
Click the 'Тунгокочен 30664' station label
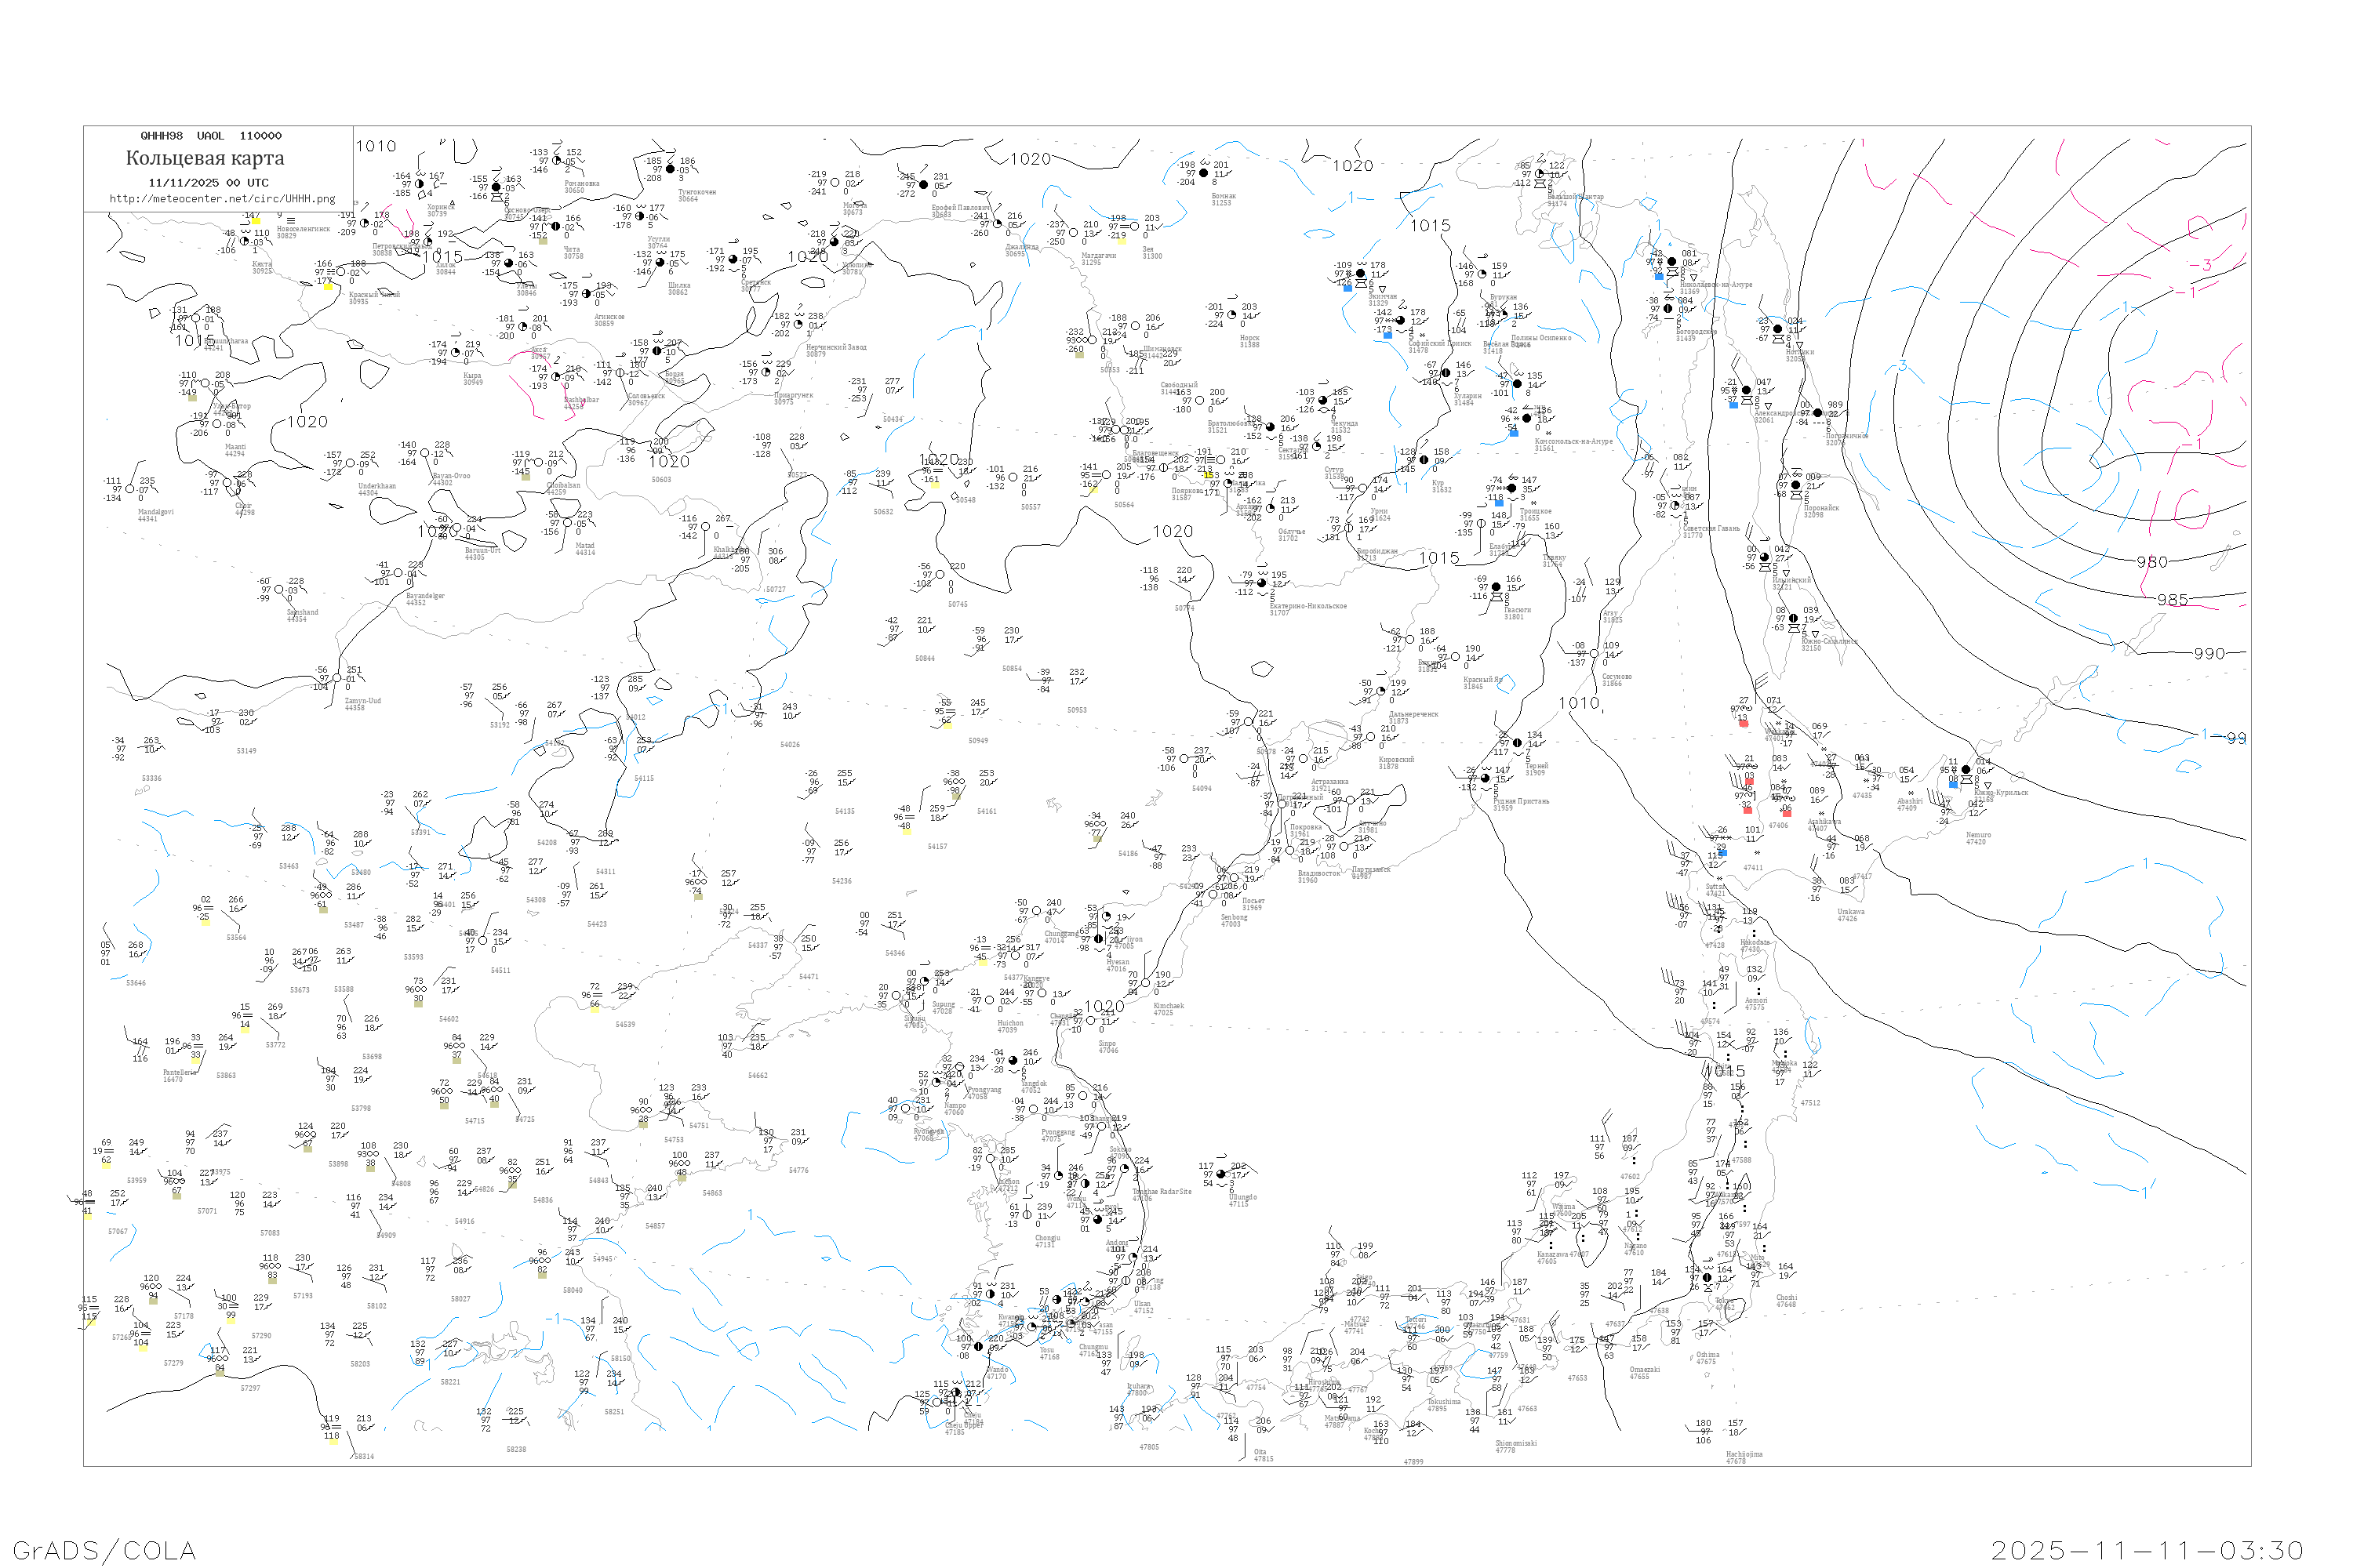[697, 195]
